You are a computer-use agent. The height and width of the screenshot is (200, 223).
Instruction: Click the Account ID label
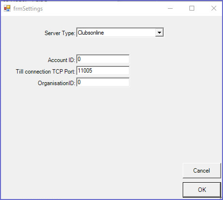point(61,60)
